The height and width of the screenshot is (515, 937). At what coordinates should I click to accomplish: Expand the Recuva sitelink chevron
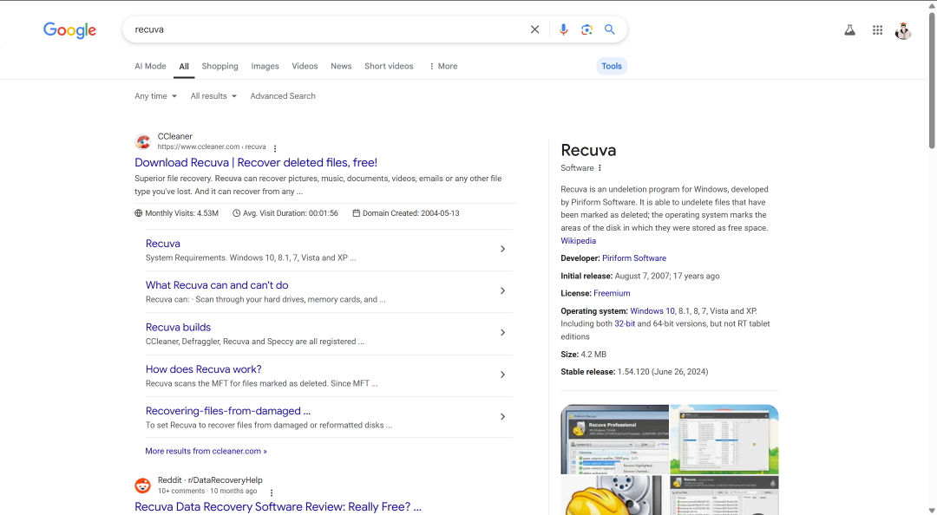pos(502,249)
